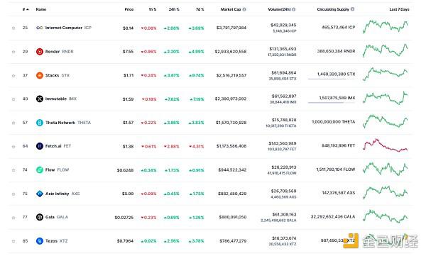426x256 pixels.
Task: Click info icon beside Circulating Supply header
Action: 352,9
